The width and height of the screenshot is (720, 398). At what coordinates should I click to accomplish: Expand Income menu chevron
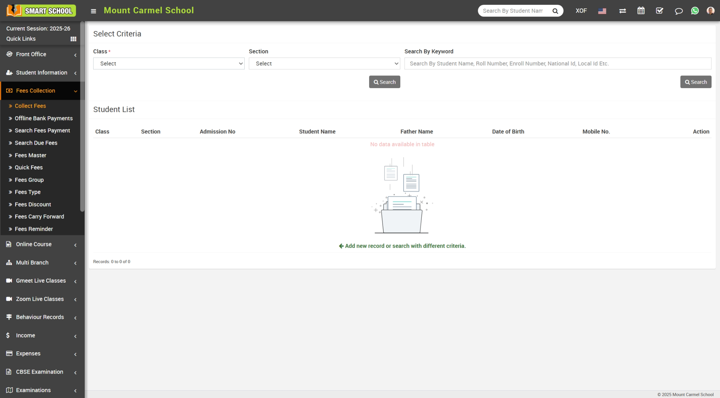pos(75,336)
